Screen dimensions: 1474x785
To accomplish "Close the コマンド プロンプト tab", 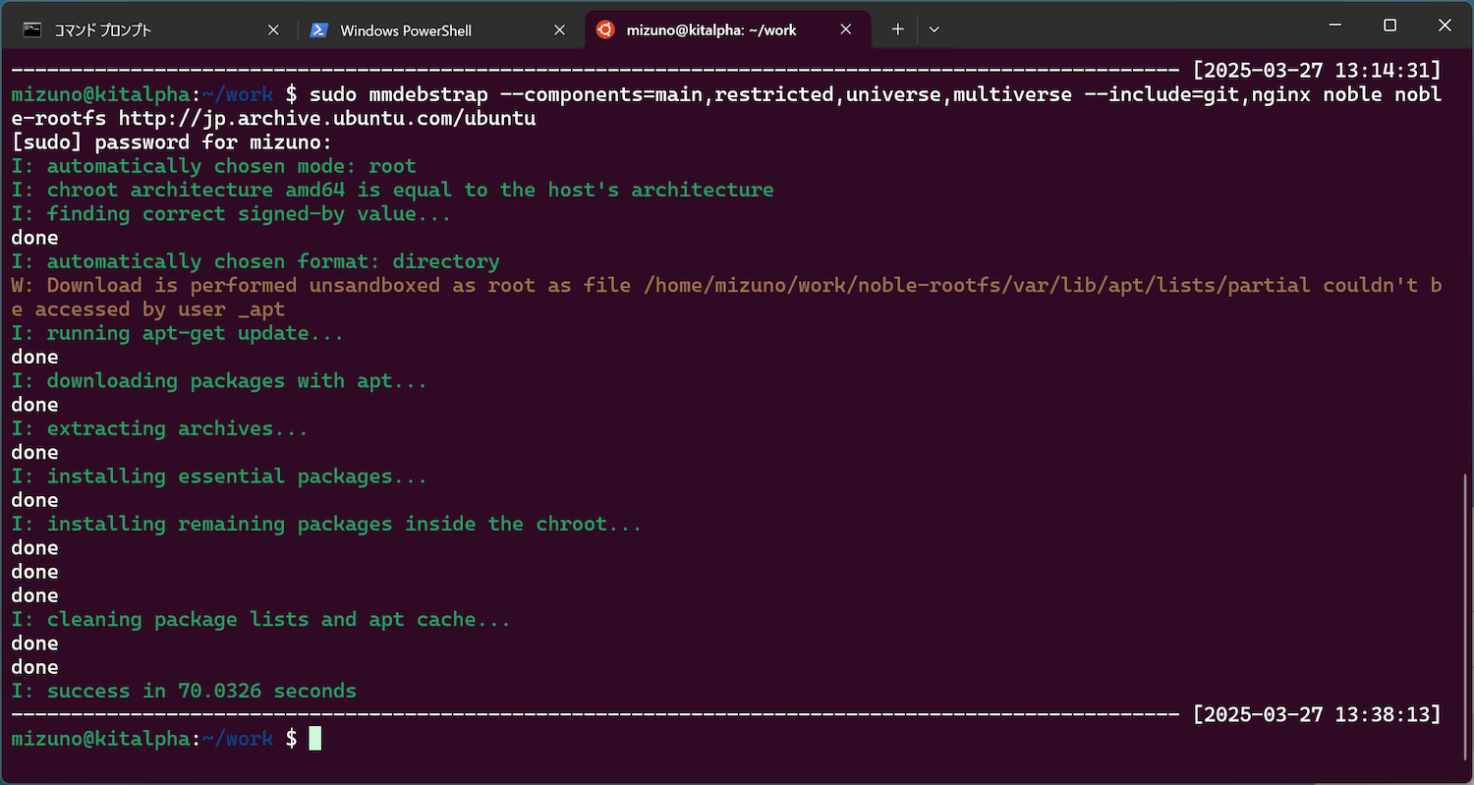I will tap(273, 30).
